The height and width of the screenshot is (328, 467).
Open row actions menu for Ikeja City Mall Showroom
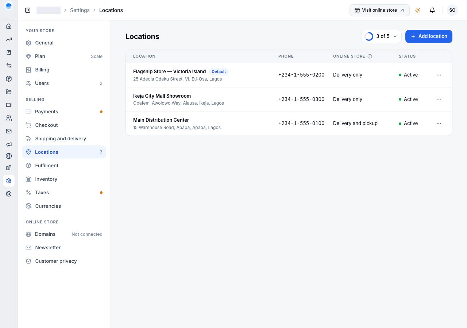[439, 99]
